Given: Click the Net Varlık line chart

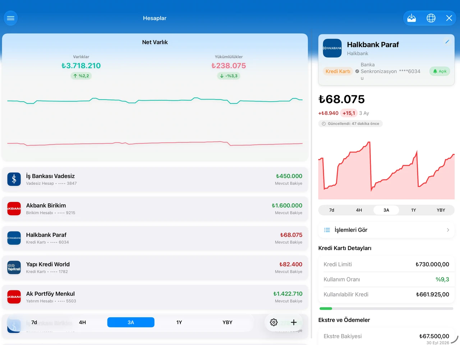Looking at the screenshot, I should click(155, 122).
